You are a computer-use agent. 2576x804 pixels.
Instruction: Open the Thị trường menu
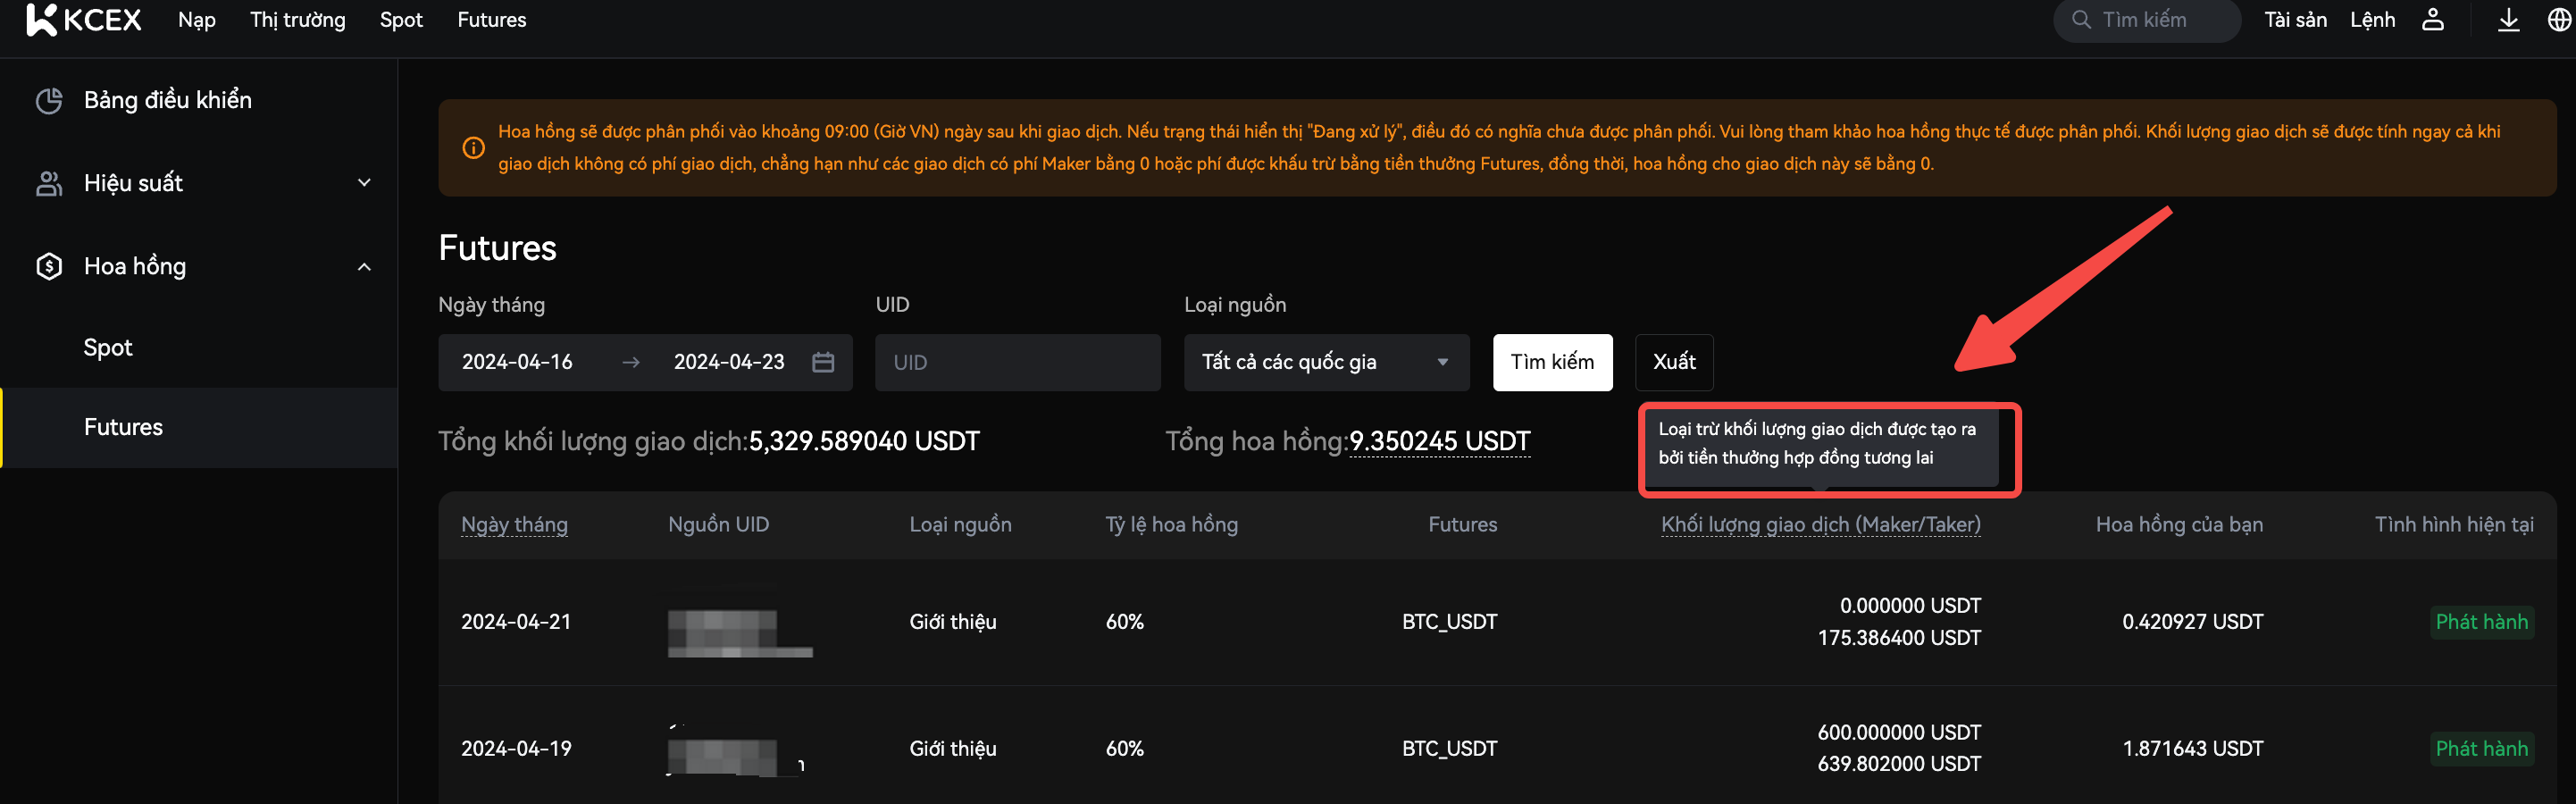[x=297, y=20]
